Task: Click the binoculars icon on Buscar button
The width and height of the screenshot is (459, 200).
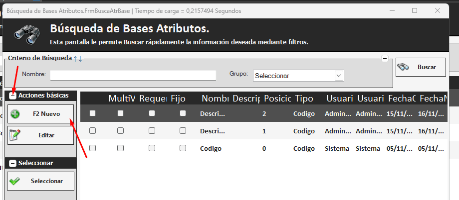Action: tap(404, 67)
